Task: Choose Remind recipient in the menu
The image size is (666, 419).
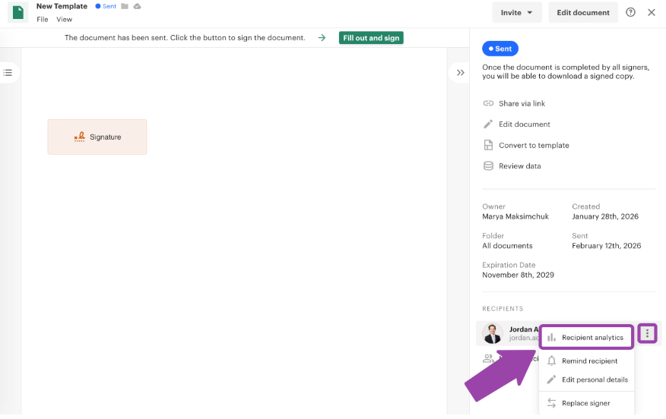Action: pyautogui.click(x=586, y=361)
